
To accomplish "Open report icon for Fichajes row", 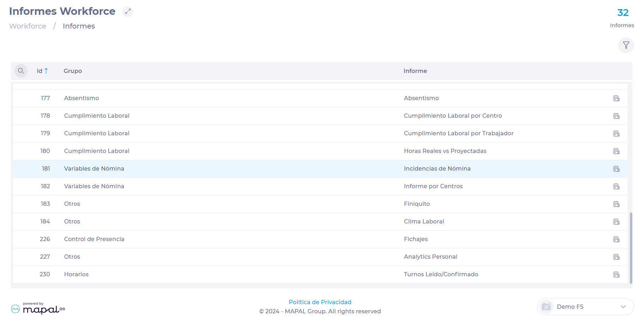I will (x=616, y=239).
